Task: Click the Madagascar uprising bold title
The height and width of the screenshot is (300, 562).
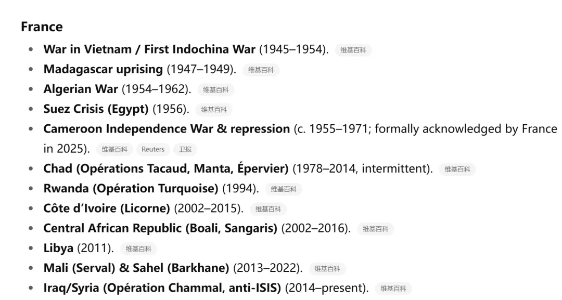Action: [x=103, y=69]
